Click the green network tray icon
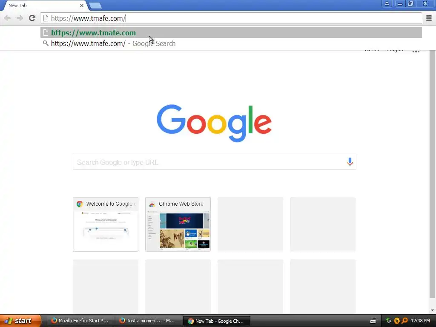The width and height of the screenshot is (436, 327). coord(389,321)
